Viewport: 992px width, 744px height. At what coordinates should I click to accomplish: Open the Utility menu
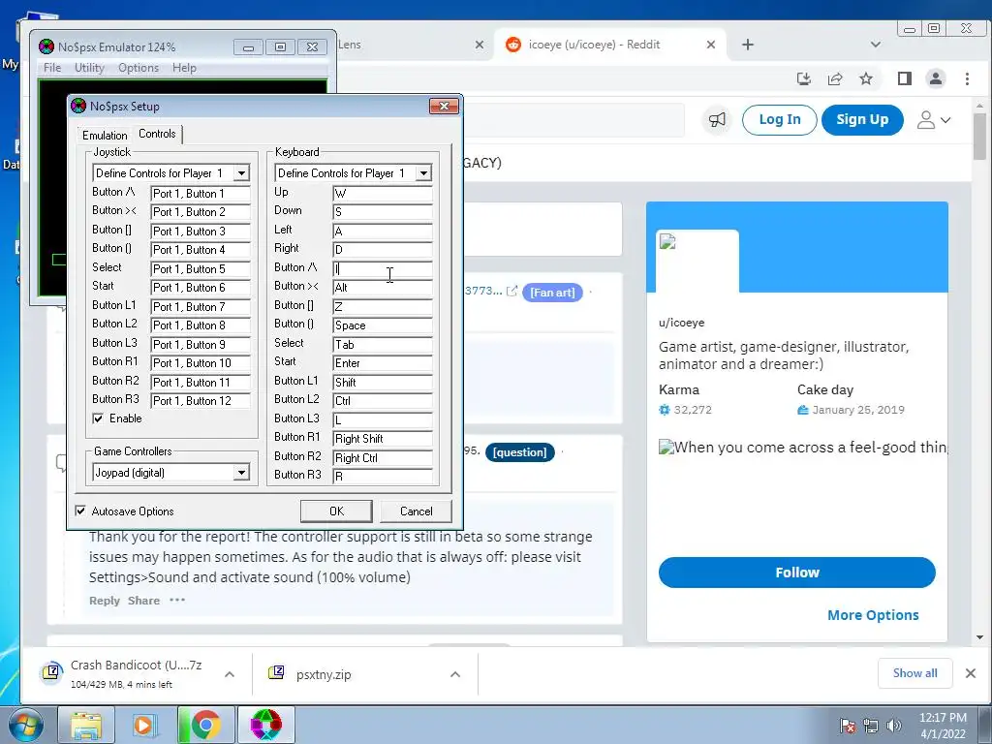(89, 68)
